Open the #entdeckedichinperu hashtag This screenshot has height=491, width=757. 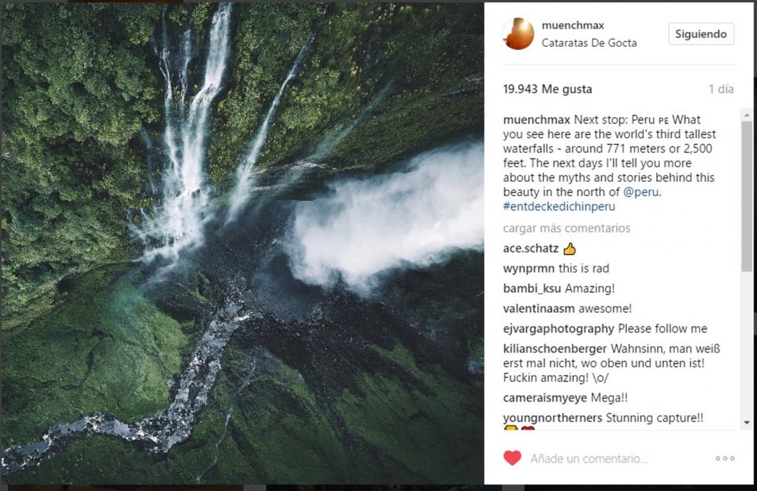coord(559,206)
